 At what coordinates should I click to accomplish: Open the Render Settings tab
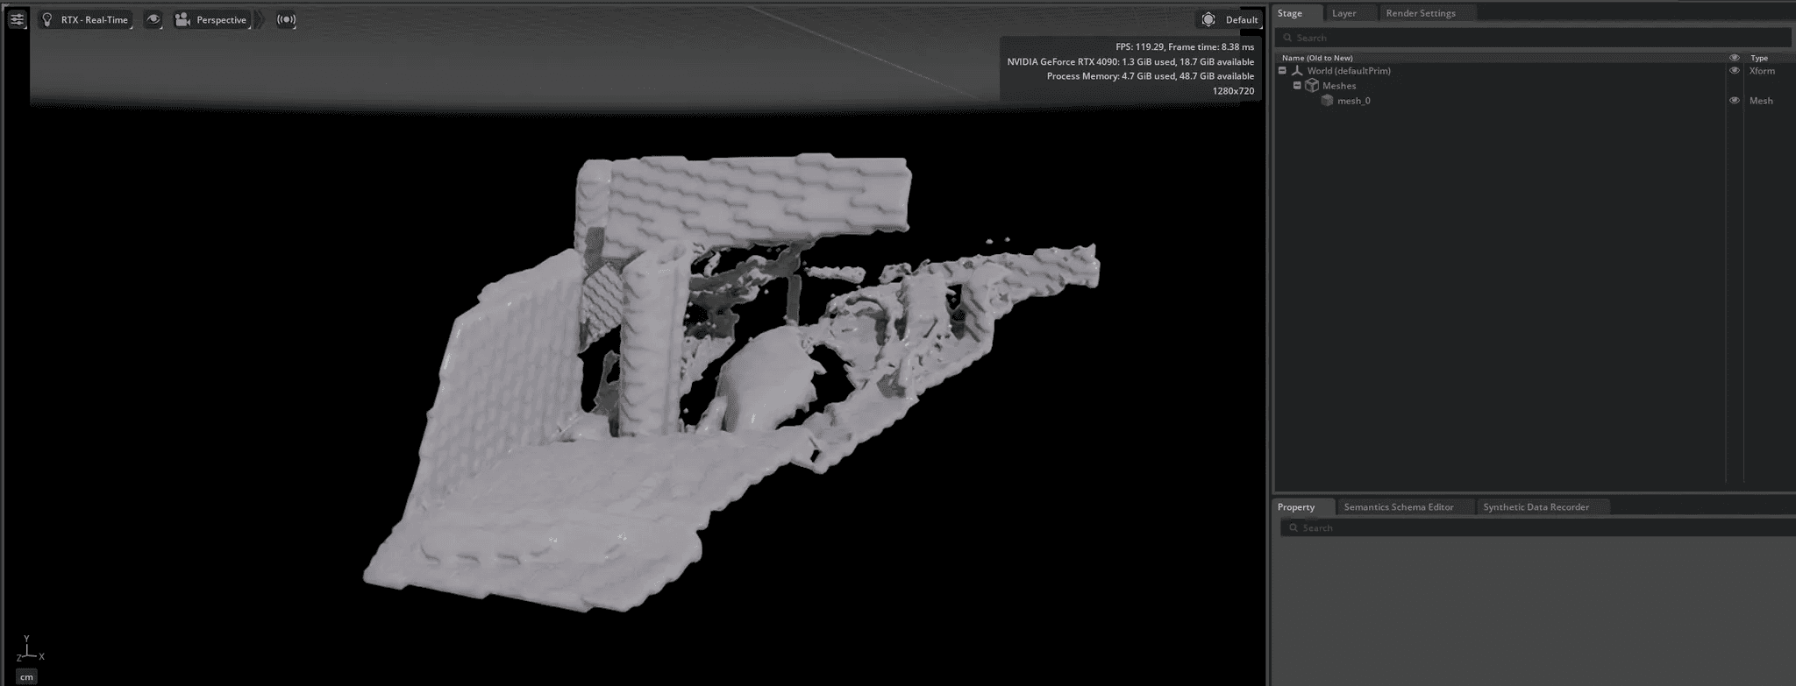coord(1420,13)
